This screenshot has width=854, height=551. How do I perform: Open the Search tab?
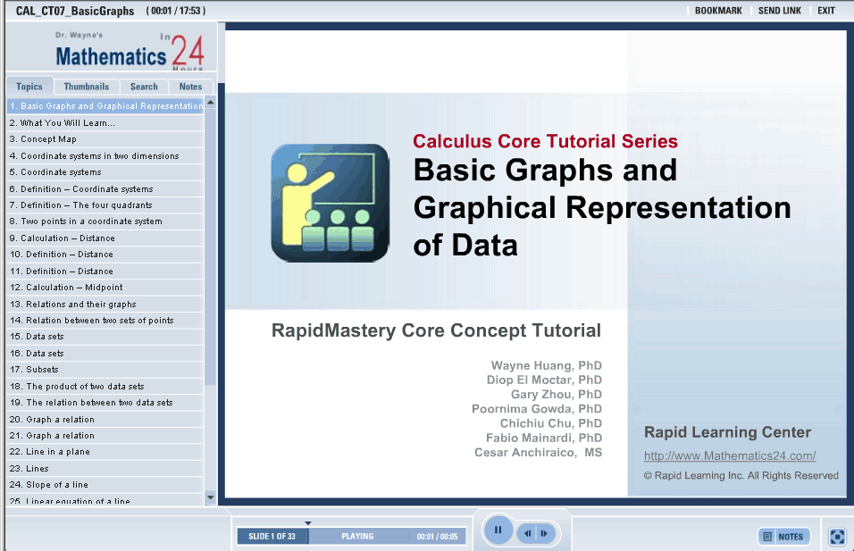point(144,87)
